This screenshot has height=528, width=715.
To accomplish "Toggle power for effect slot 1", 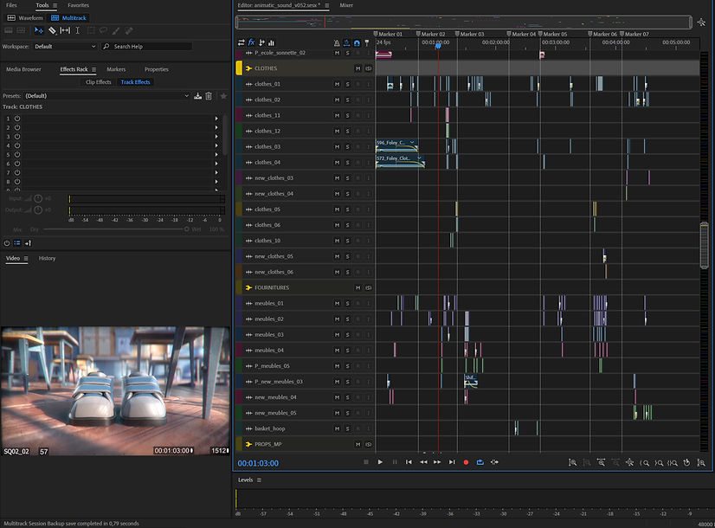I will click(17, 118).
